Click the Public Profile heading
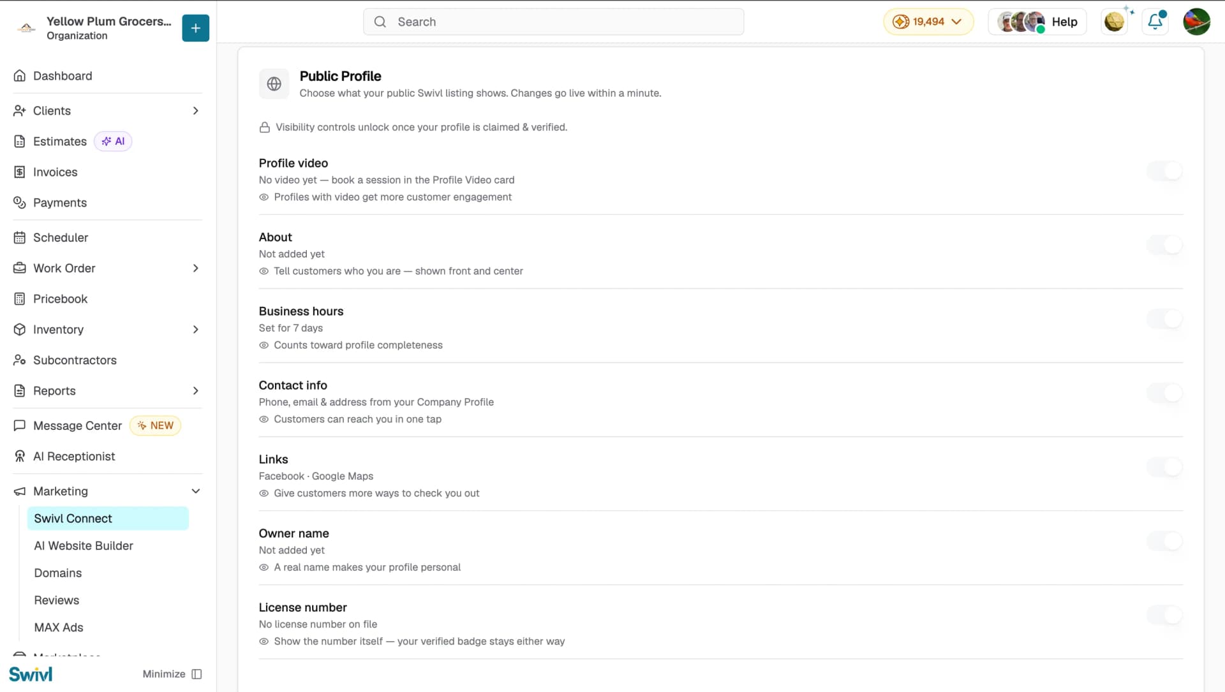The image size is (1225, 692). coord(341,77)
